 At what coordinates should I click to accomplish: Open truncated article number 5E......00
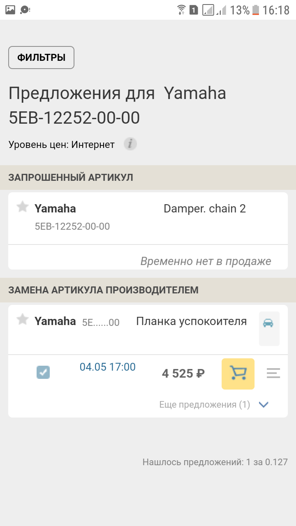(x=101, y=323)
